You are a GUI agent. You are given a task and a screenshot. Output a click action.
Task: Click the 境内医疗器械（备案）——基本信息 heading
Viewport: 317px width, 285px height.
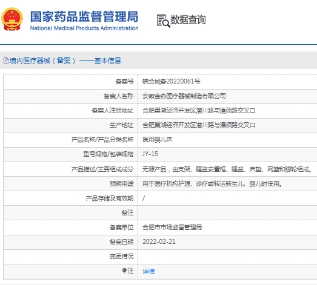65,61
